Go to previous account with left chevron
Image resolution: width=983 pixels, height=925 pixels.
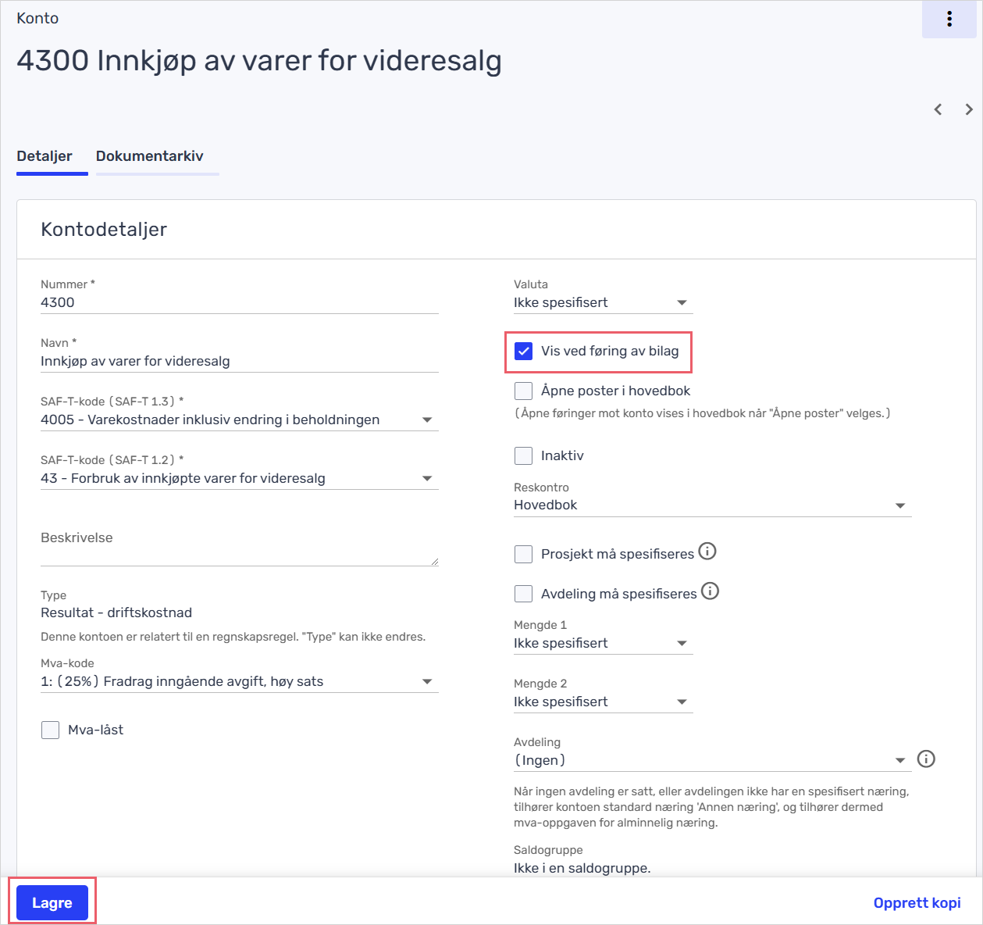(x=938, y=109)
